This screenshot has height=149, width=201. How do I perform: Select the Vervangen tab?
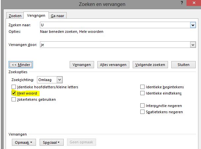(36, 15)
